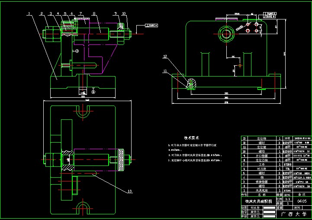Click callout number 13 in plan view

129,191
